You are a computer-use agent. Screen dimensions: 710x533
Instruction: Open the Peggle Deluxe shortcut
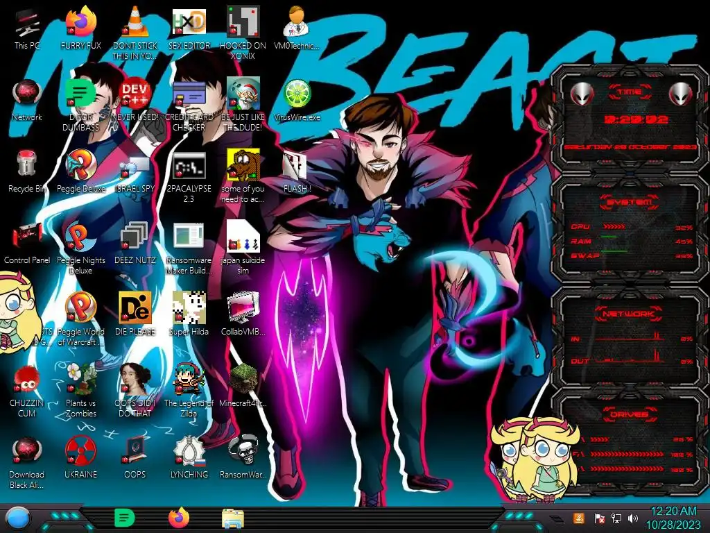[x=80, y=171]
